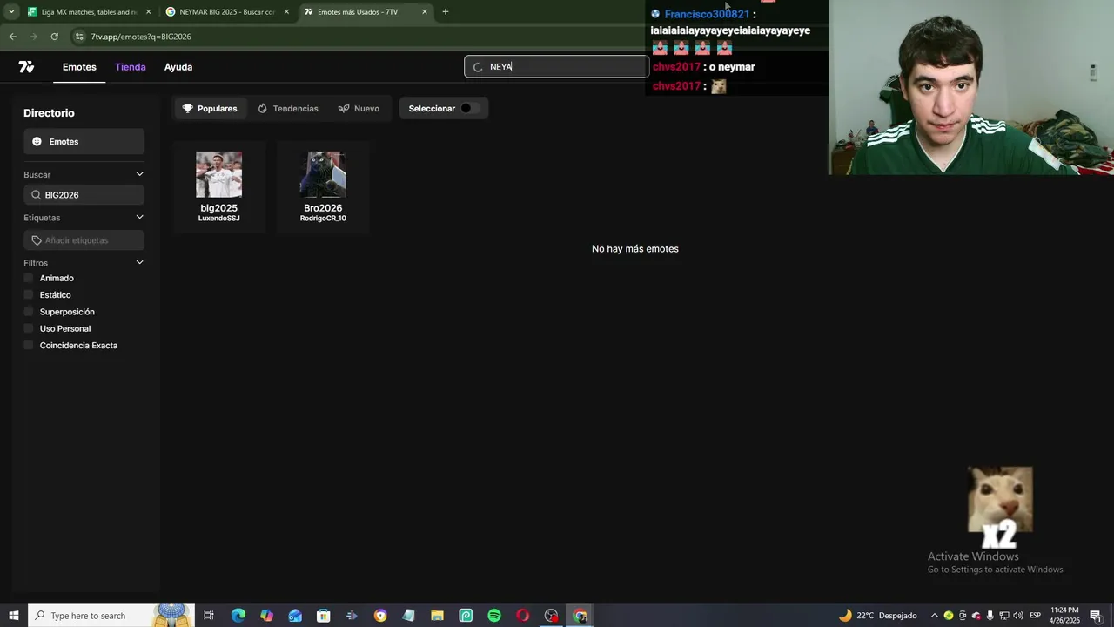Click the Añadir etiquetas tag field

(84, 240)
